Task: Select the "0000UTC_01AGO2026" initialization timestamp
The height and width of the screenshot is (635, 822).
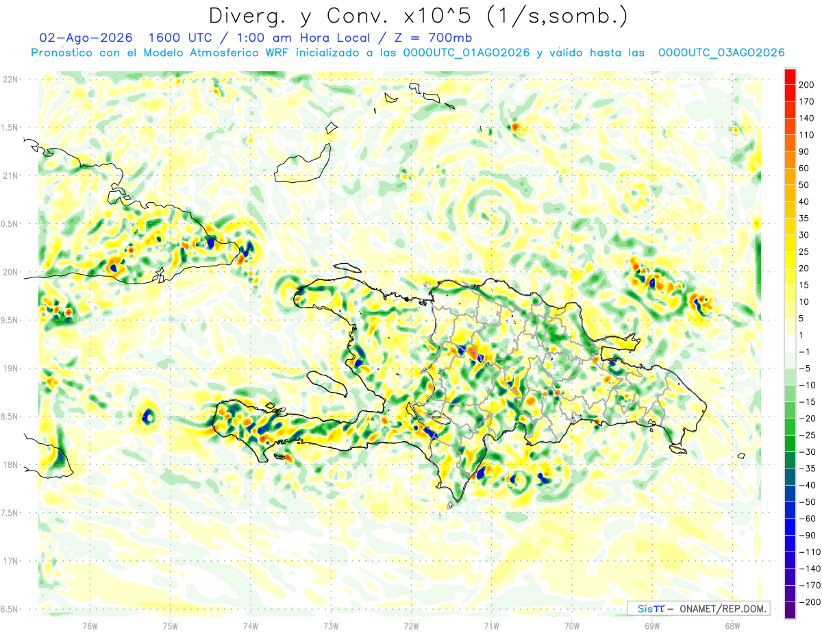Action: pyautogui.click(x=466, y=53)
